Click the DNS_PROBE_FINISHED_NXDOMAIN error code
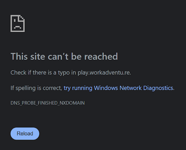Image resolution: width=186 pixels, height=150 pixels. click(47, 103)
